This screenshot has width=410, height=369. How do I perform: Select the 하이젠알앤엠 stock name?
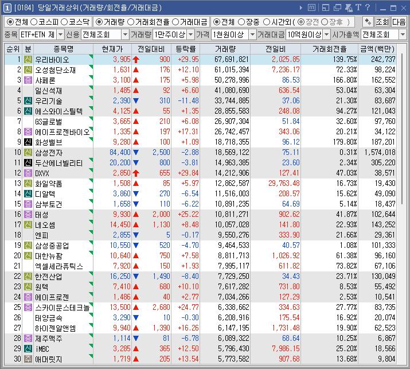(x=56, y=328)
